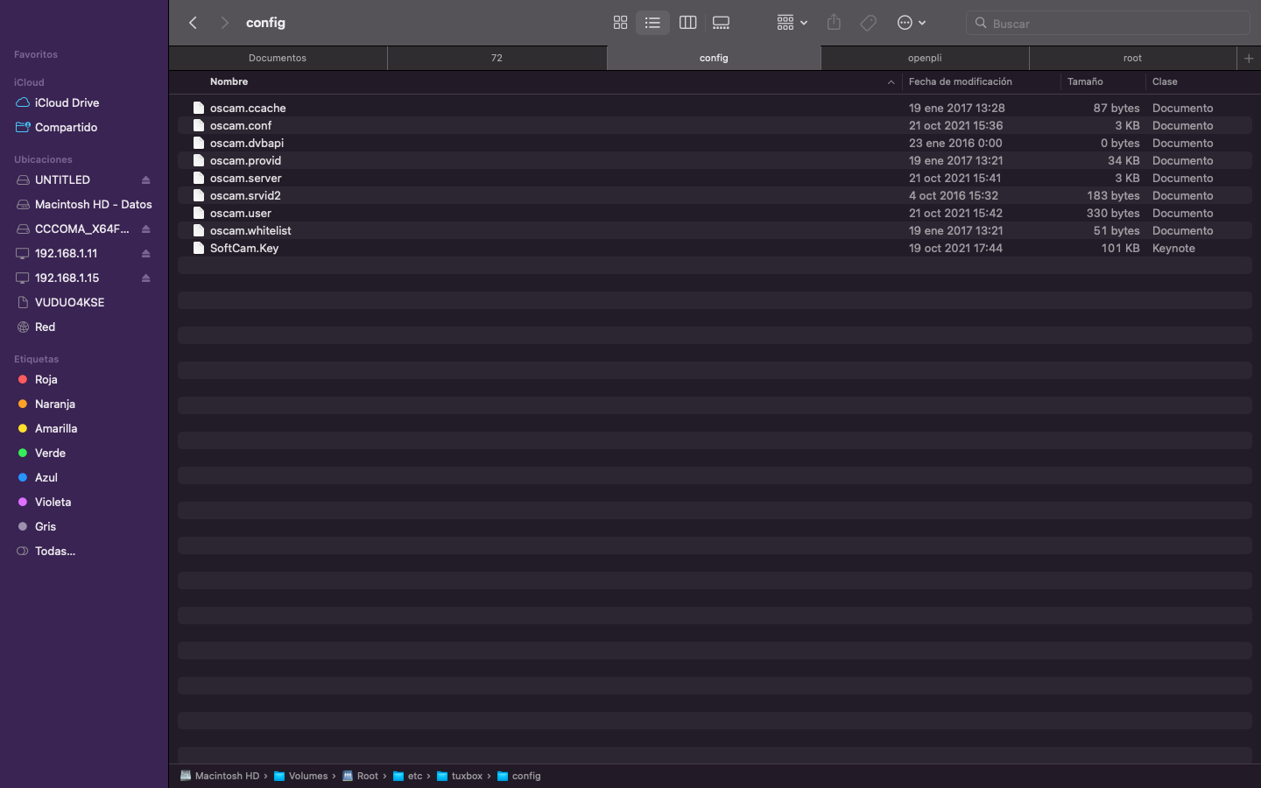Open iCloud Drive in the sidebar
The width and height of the screenshot is (1261, 788).
[67, 102]
